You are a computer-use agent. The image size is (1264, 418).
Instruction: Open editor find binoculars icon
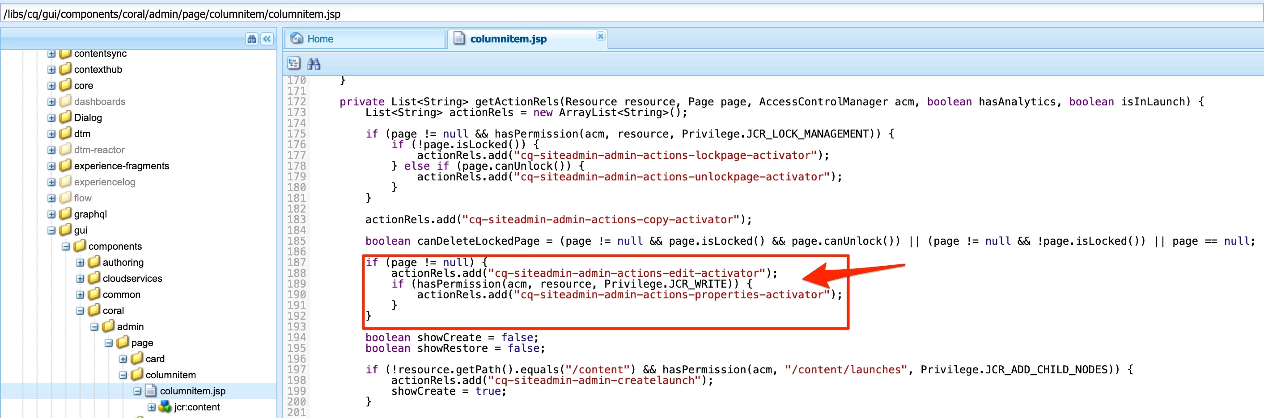314,63
